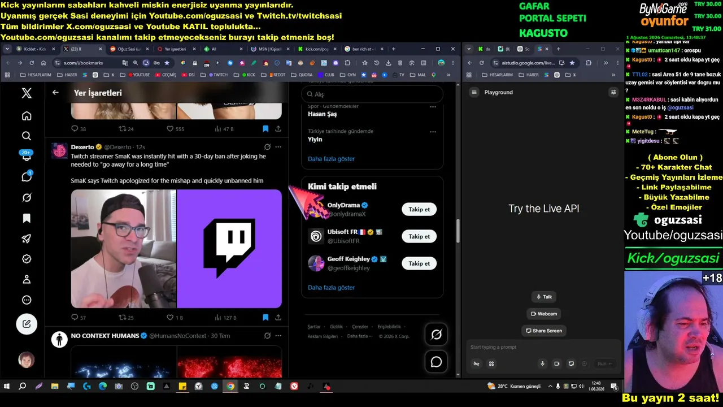Image resolution: width=723 pixels, height=407 pixels.
Task: Open weather widget showing 28°C
Action: [x=513, y=387]
